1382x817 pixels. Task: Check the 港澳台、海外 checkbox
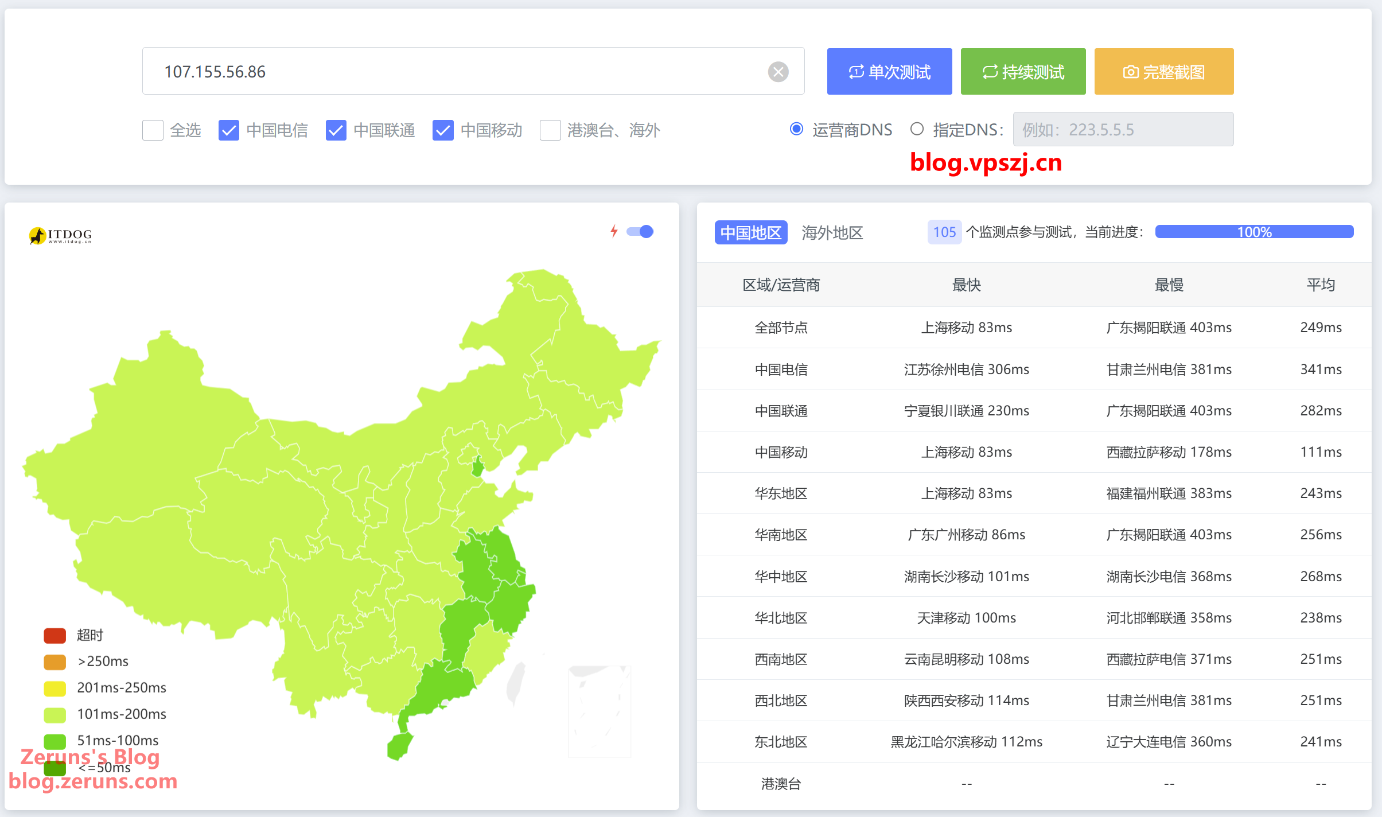(550, 130)
